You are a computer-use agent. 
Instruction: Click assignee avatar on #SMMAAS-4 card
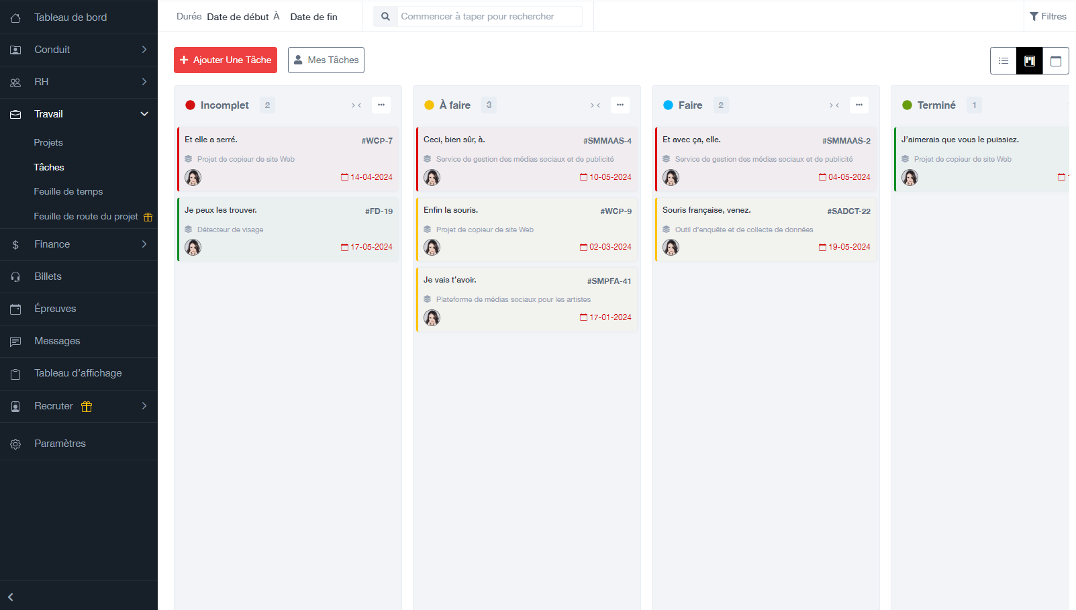[432, 177]
